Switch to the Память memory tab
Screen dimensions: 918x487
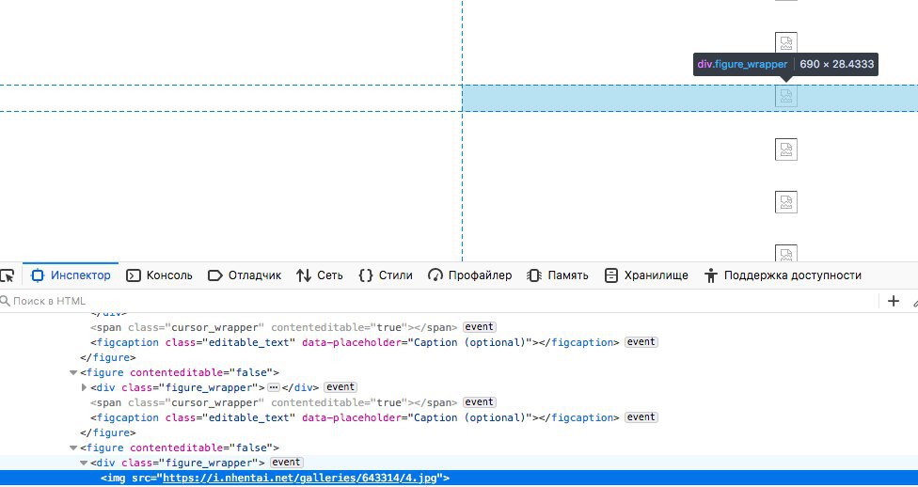point(558,275)
